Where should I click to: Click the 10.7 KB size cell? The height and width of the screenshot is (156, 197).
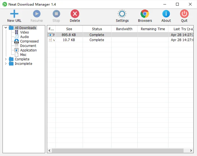click(69, 40)
